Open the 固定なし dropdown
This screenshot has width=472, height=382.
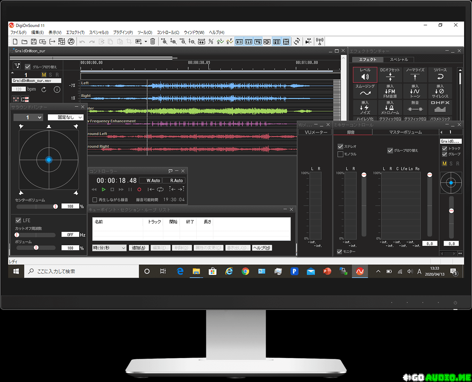coord(65,117)
